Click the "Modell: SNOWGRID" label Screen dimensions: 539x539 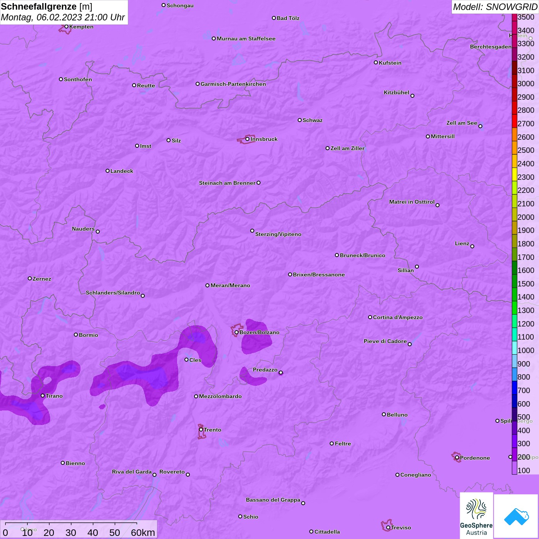(x=495, y=7)
